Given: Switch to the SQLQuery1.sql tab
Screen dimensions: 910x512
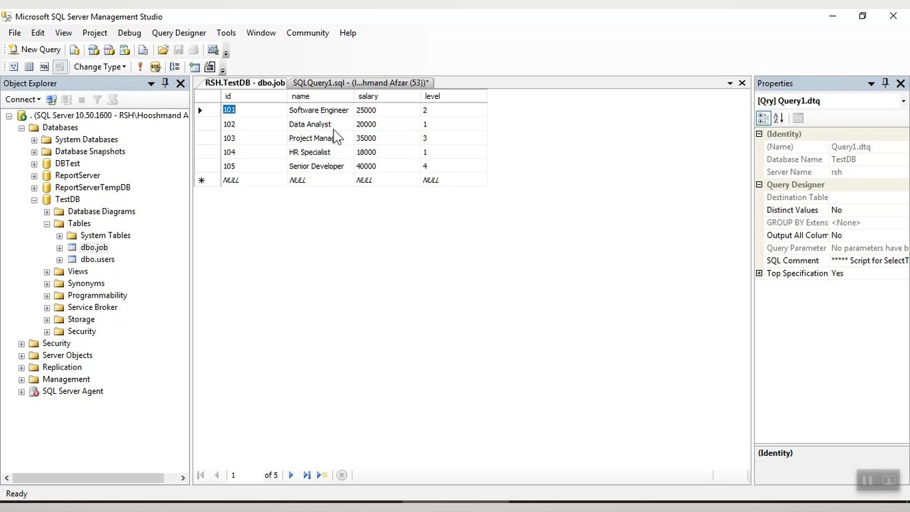Looking at the screenshot, I should coord(360,82).
